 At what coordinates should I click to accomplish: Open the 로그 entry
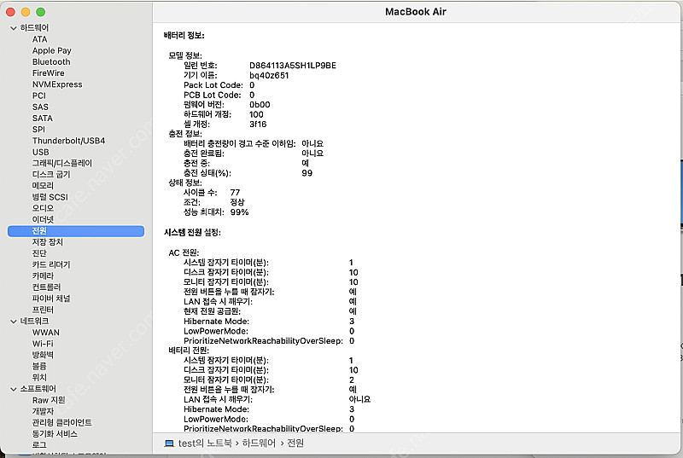39,445
